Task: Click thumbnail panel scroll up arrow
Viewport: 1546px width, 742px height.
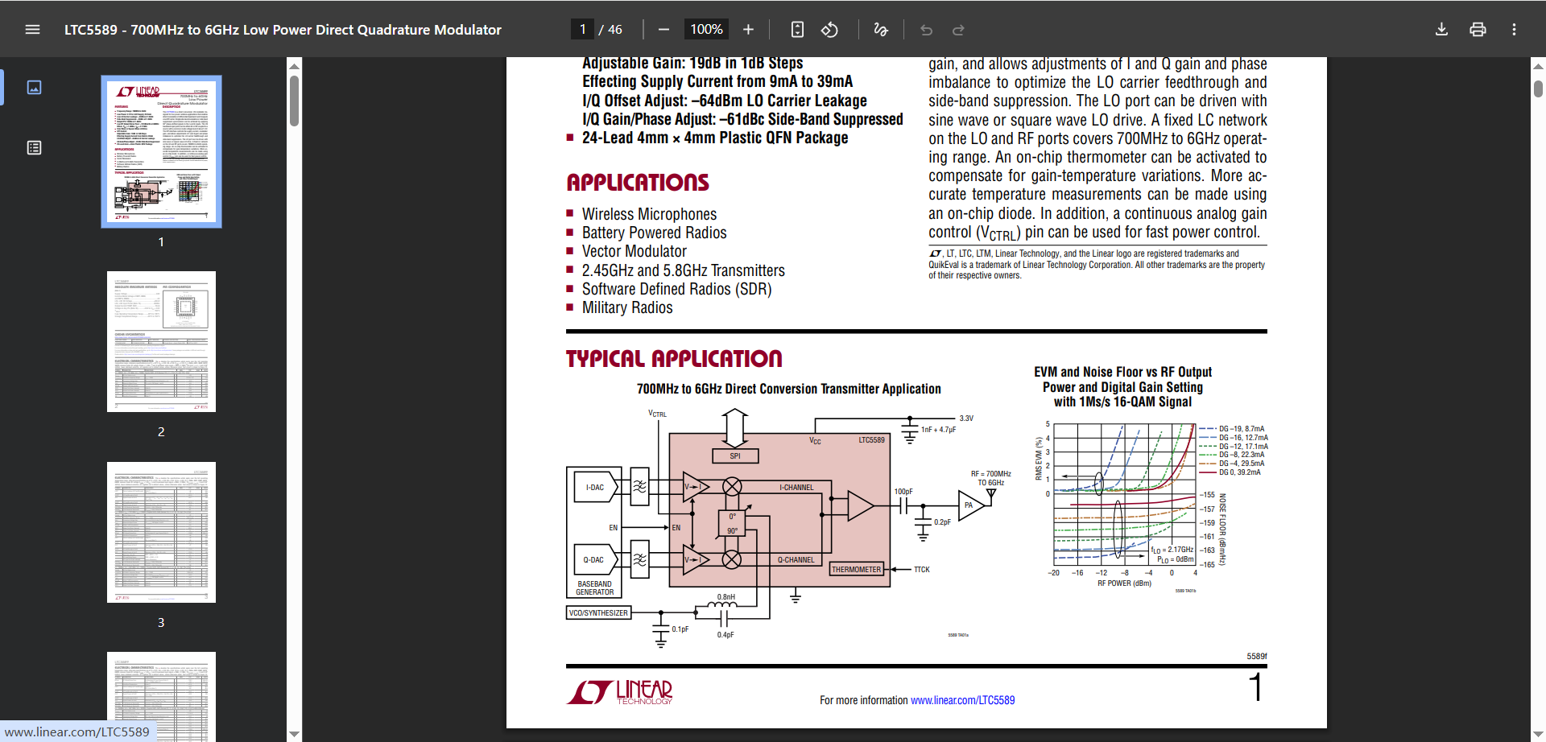Action: click(x=295, y=66)
